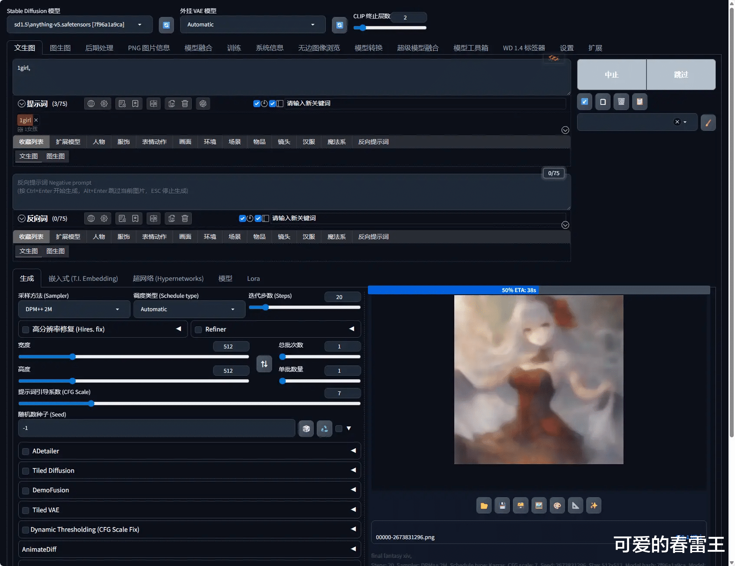
Task: Enable the Refiner checkbox
Action: click(x=198, y=330)
